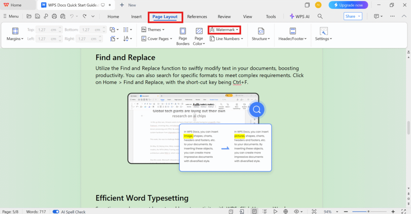Collapse the ribbon with the up chevron

pos(404,16)
